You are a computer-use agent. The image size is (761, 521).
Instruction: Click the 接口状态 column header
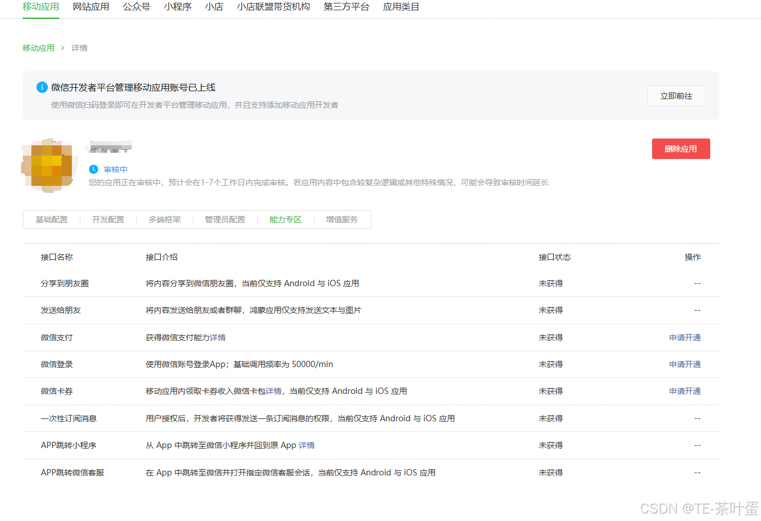555,257
